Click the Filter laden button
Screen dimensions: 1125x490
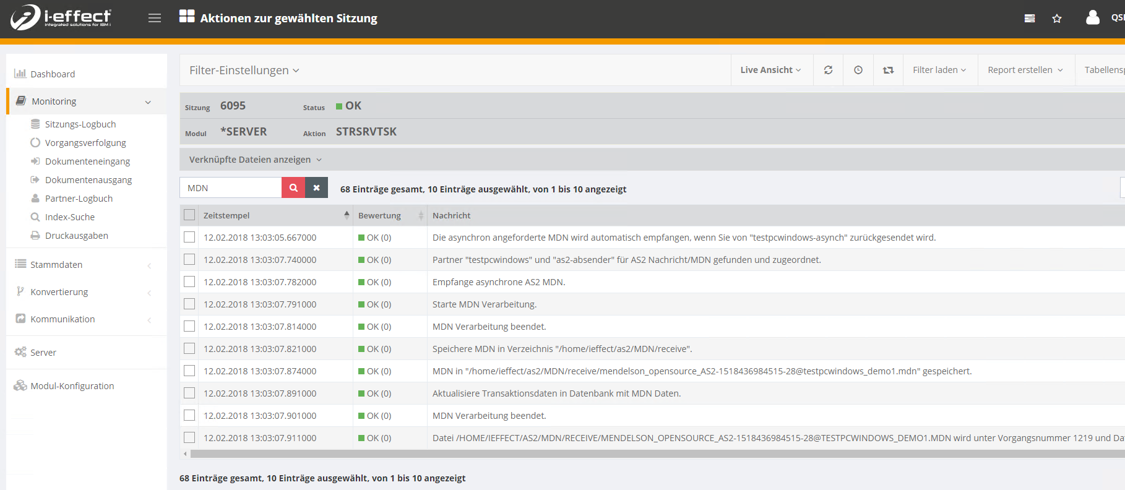tap(939, 70)
